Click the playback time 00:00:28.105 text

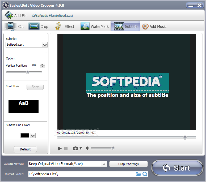coord(66,133)
